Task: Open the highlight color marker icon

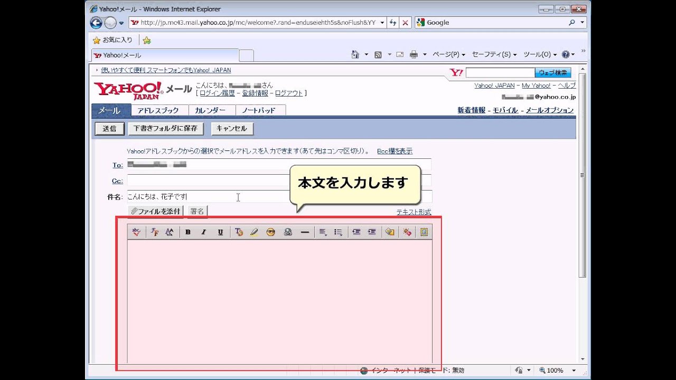Action: (x=254, y=232)
